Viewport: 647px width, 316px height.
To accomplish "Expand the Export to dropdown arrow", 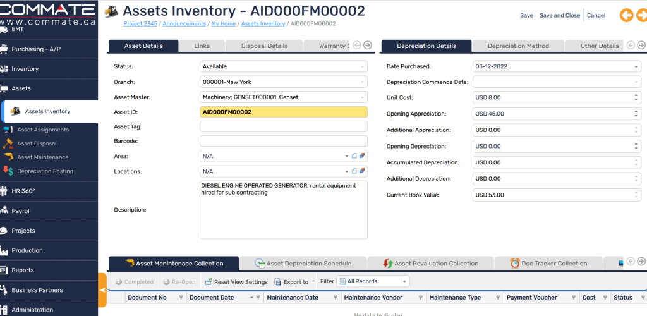I will tap(313, 281).
